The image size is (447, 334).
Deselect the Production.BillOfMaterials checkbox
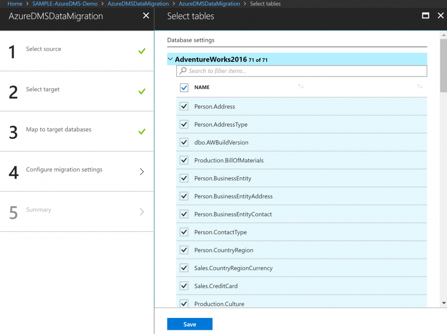click(x=184, y=160)
